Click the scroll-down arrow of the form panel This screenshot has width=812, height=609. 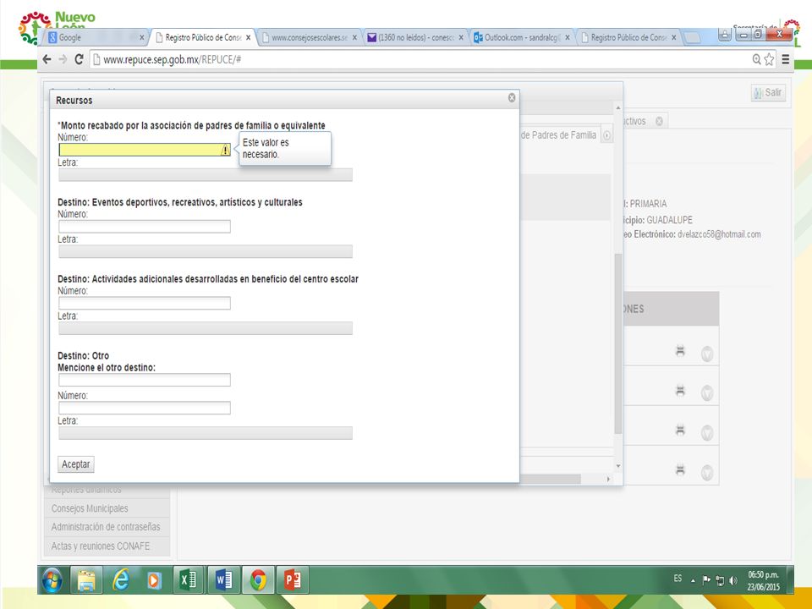[617, 466]
